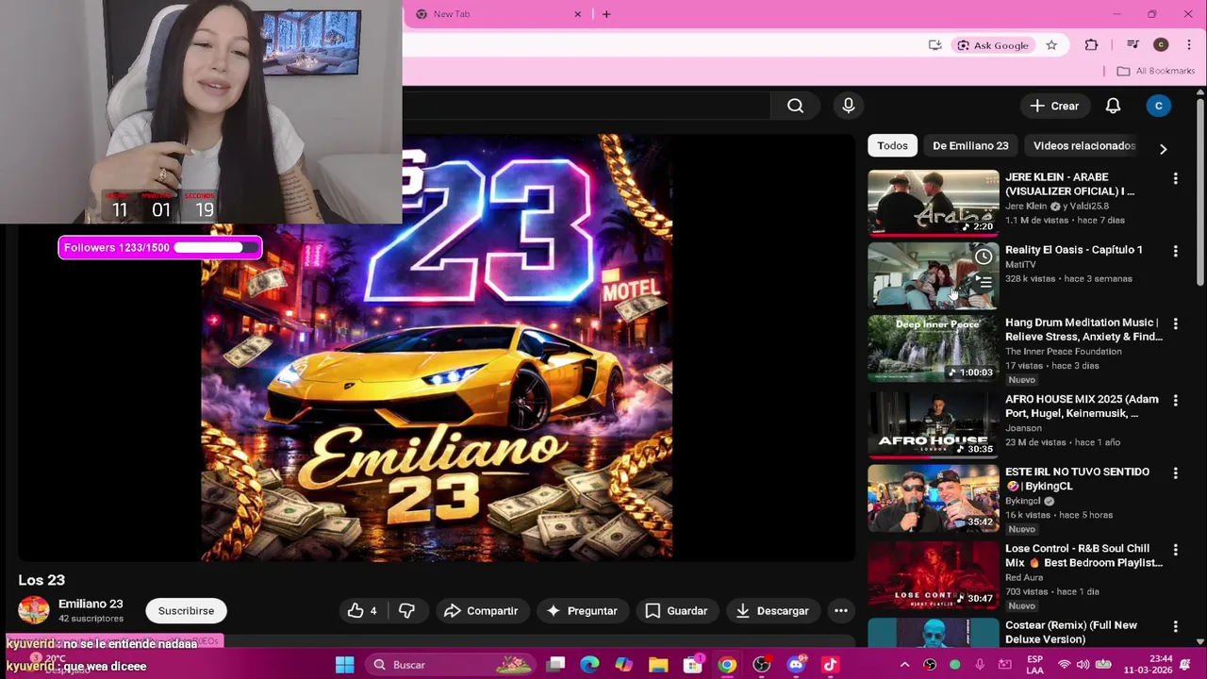
Task: Open Discord from the taskbar
Action: 796,665
